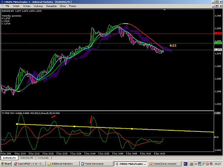The height and width of the screenshot is (167, 223).
Task: Click the 15:27 taskbar clock
Action: click(218, 164)
